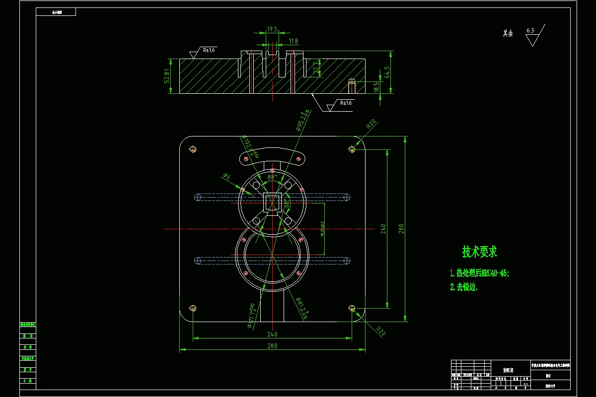Select the R20 label at the plate's top right corner
This screenshot has width=596, height=397.
372,124
